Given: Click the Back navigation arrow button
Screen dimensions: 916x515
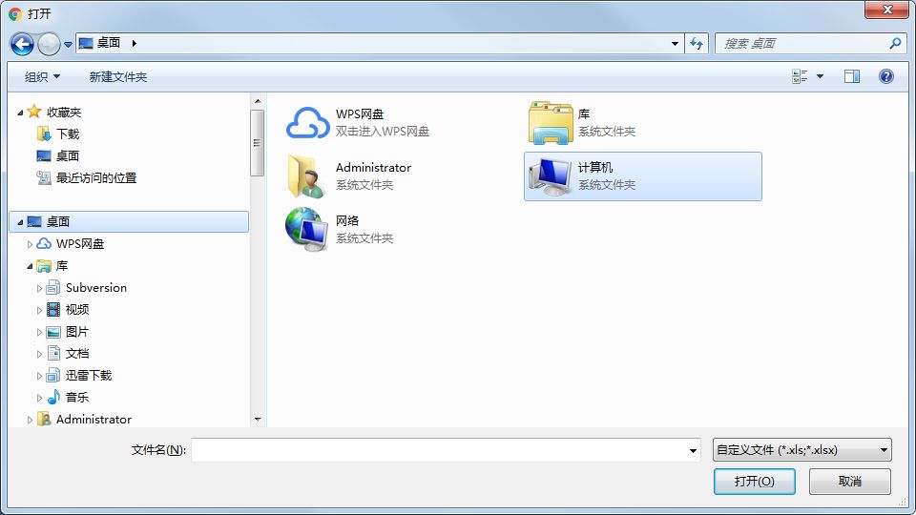Looking at the screenshot, I should coord(22,44).
